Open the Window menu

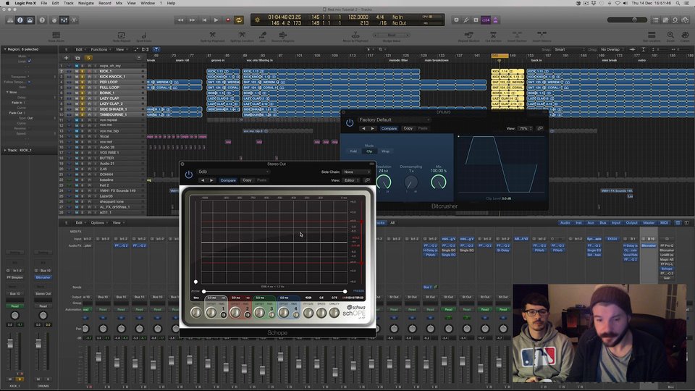coord(148,3)
